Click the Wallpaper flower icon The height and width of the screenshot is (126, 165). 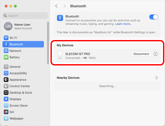coord(6,118)
